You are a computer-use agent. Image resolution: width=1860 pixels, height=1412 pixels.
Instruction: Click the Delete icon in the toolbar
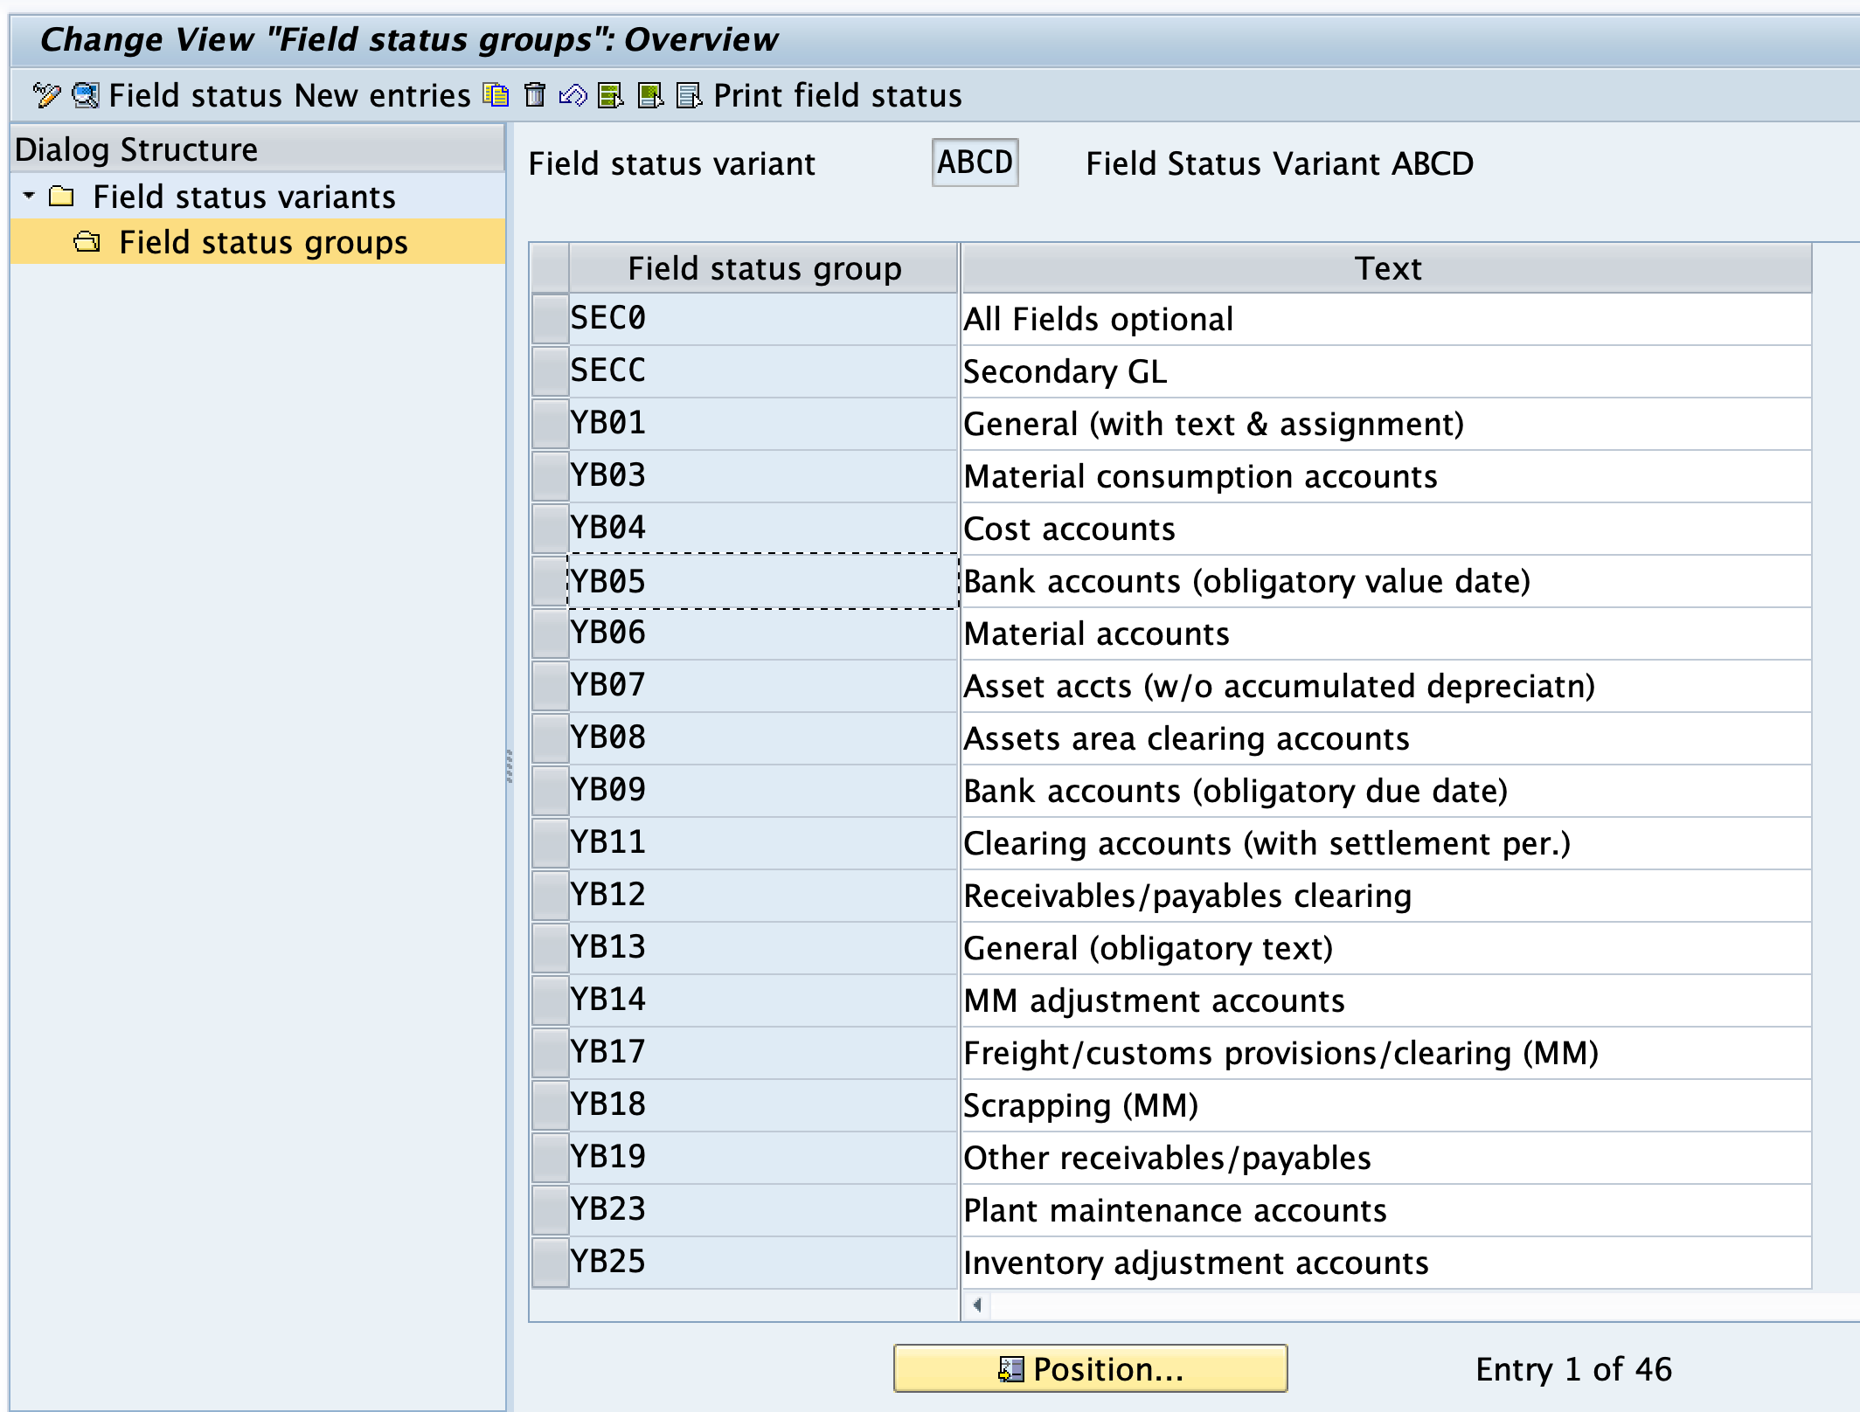pyautogui.click(x=504, y=100)
